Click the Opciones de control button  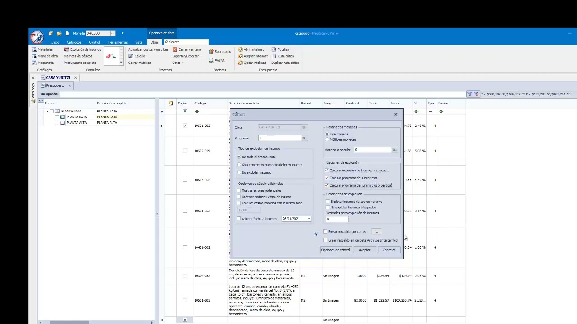pyautogui.click(x=335, y=250)
